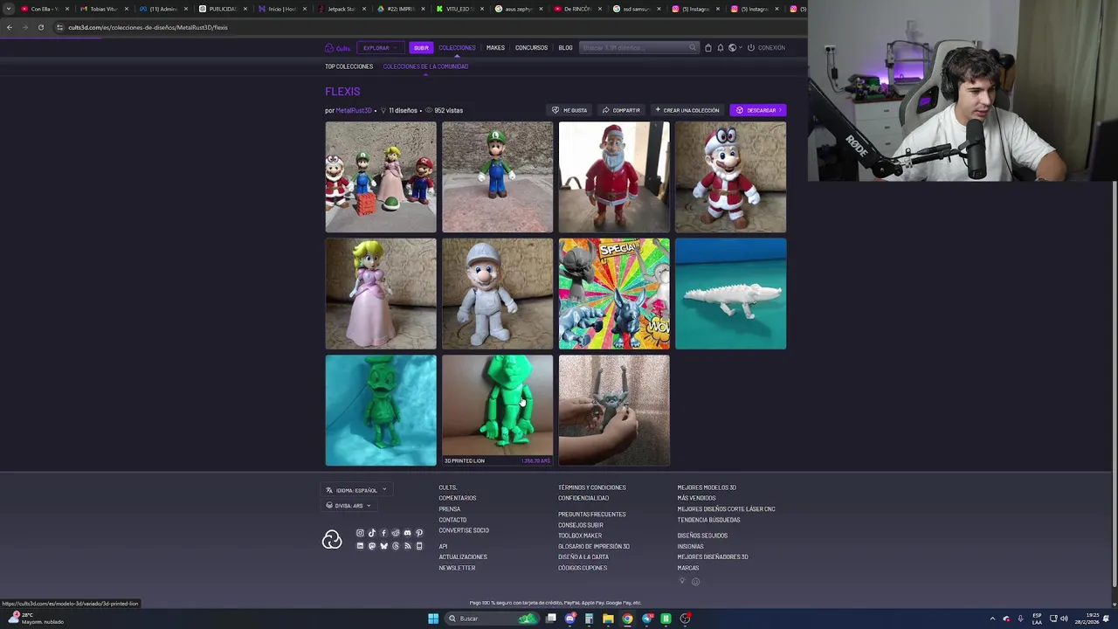This screenshot has height=629, width=1118.
Task: Select the Blog menu item
Action: pyautogui.click(x=565, y=48)
